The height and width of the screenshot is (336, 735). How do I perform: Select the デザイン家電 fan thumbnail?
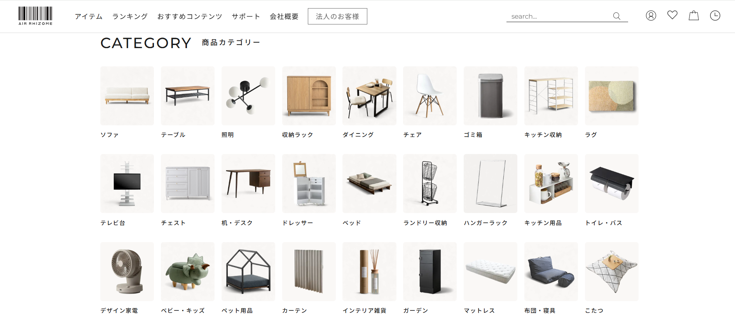127,272
